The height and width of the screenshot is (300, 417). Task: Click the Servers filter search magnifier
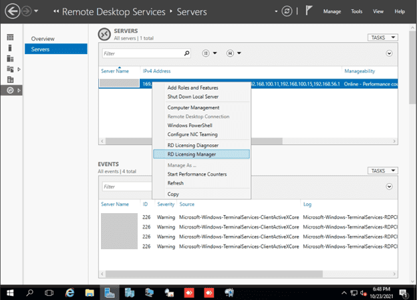[x=186, y=53]
